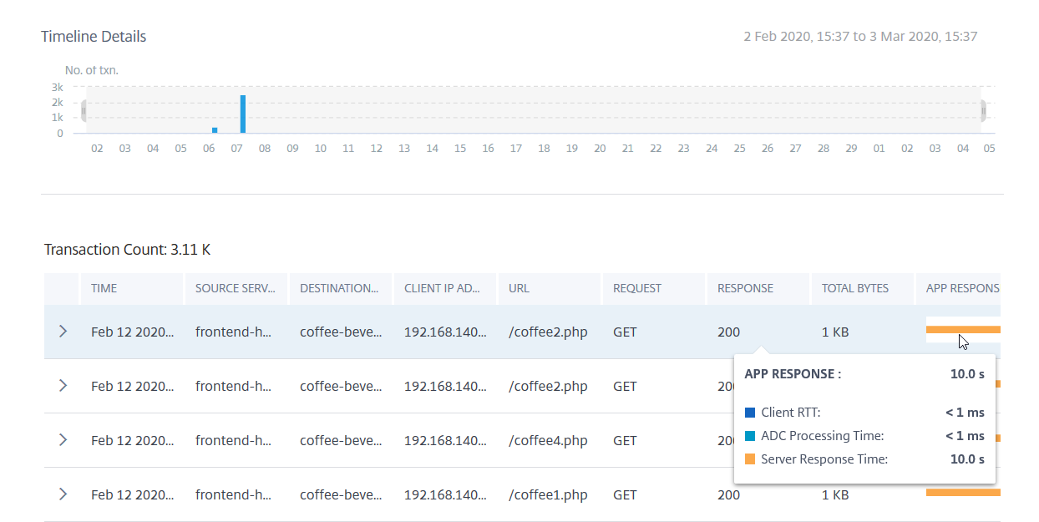Click the APP RESPONSE column header
The image size is (1039, 522).
962,288
